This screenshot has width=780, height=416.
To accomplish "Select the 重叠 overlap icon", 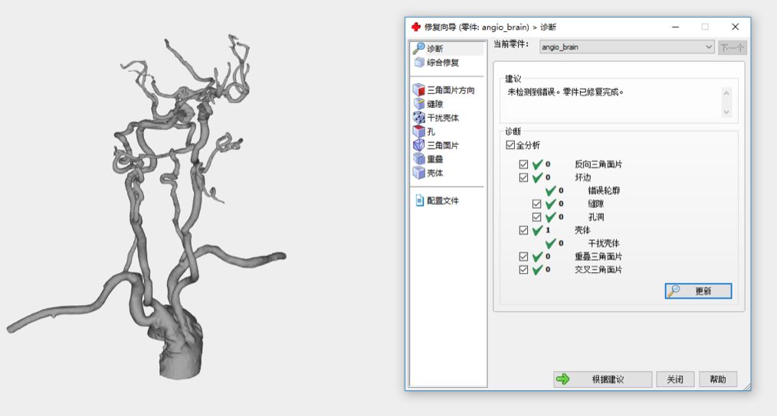I will pos(419,159).
